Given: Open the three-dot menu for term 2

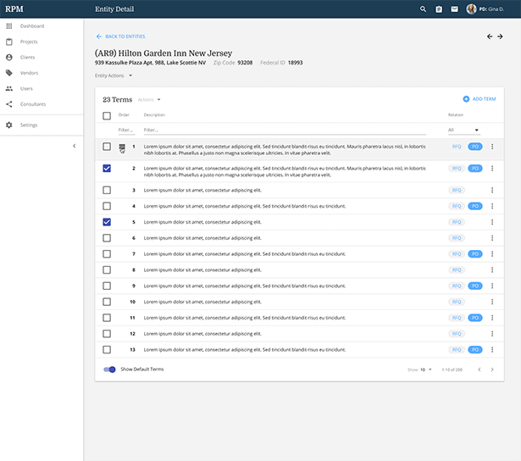Looking at the screenshot, I should click(x=492, y=169).
